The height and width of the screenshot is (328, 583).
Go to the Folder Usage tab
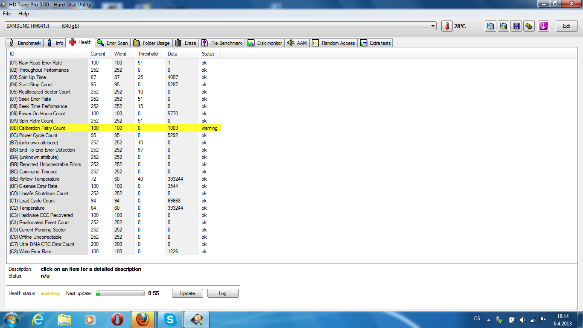click(152, 43)
